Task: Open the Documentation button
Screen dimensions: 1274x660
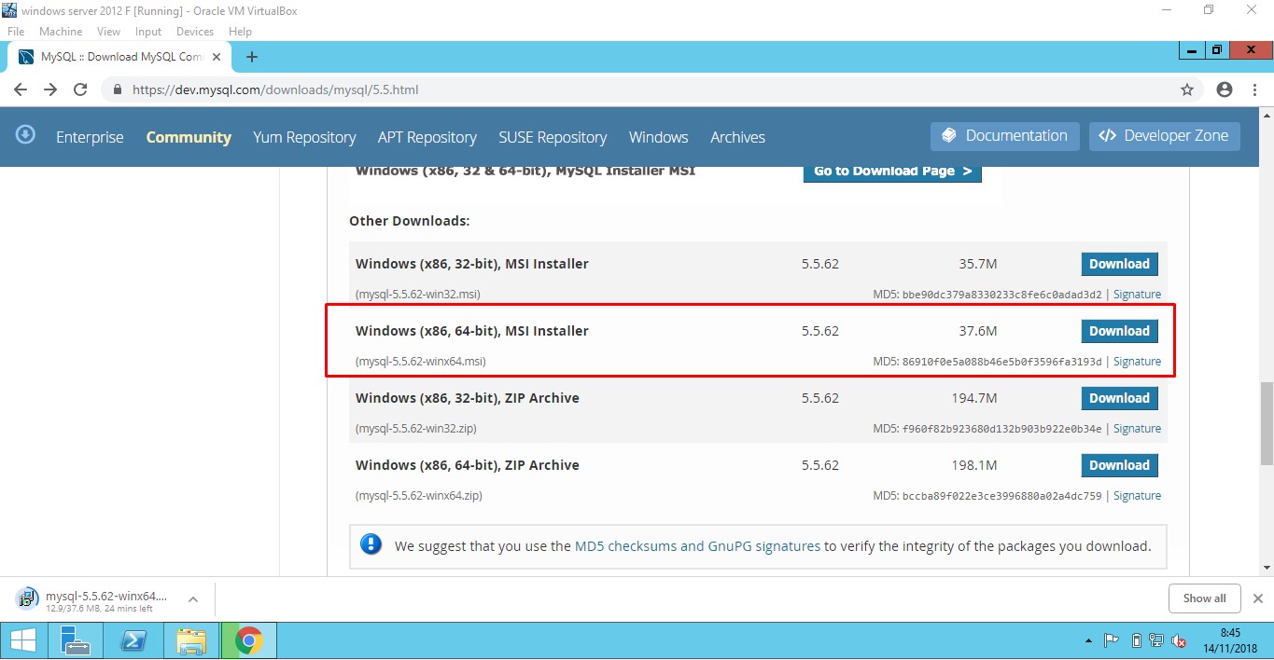Action: (x=1005, y=136)
